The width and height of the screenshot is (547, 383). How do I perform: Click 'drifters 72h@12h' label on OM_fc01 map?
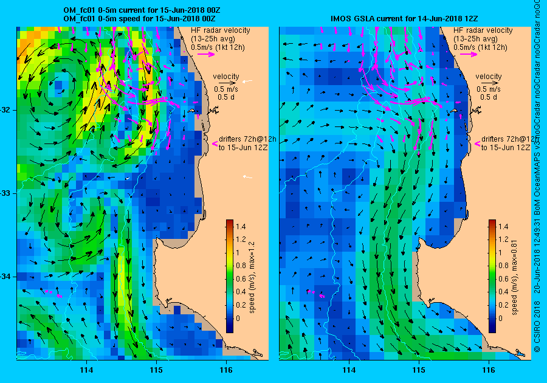point(248,139)
